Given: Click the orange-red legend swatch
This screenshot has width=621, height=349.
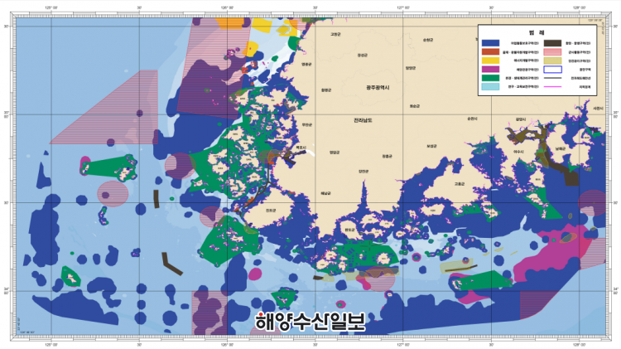Looking at the screenshot, I should click(490, 52).
